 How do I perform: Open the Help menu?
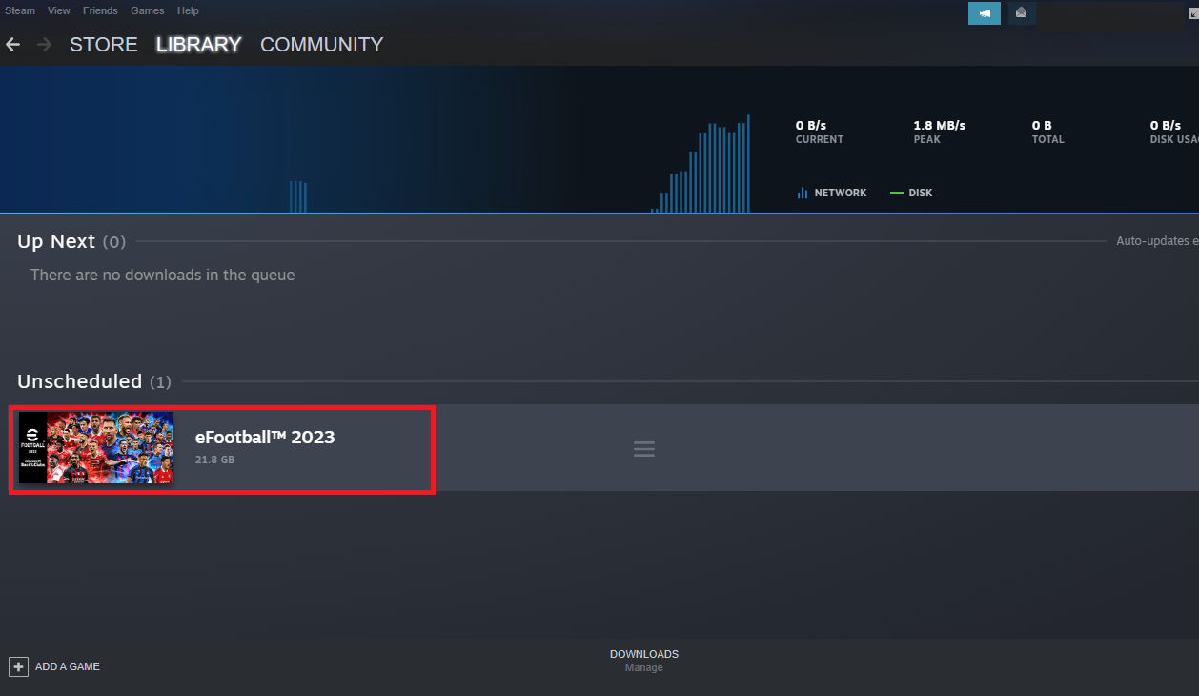[x=188, y=10]
